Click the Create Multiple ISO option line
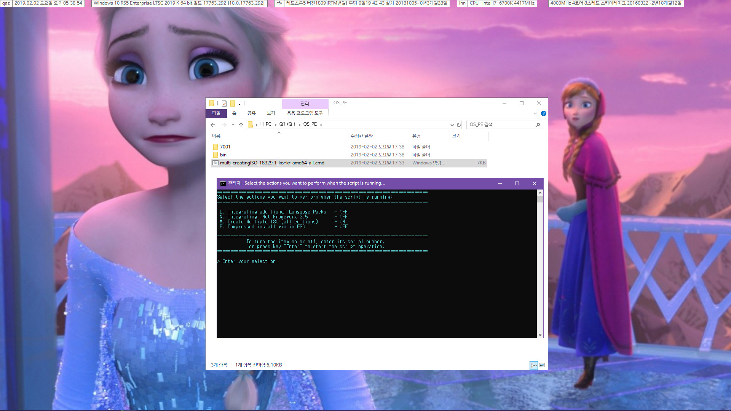This screenshot has width=731, height=411. (283, 222)
